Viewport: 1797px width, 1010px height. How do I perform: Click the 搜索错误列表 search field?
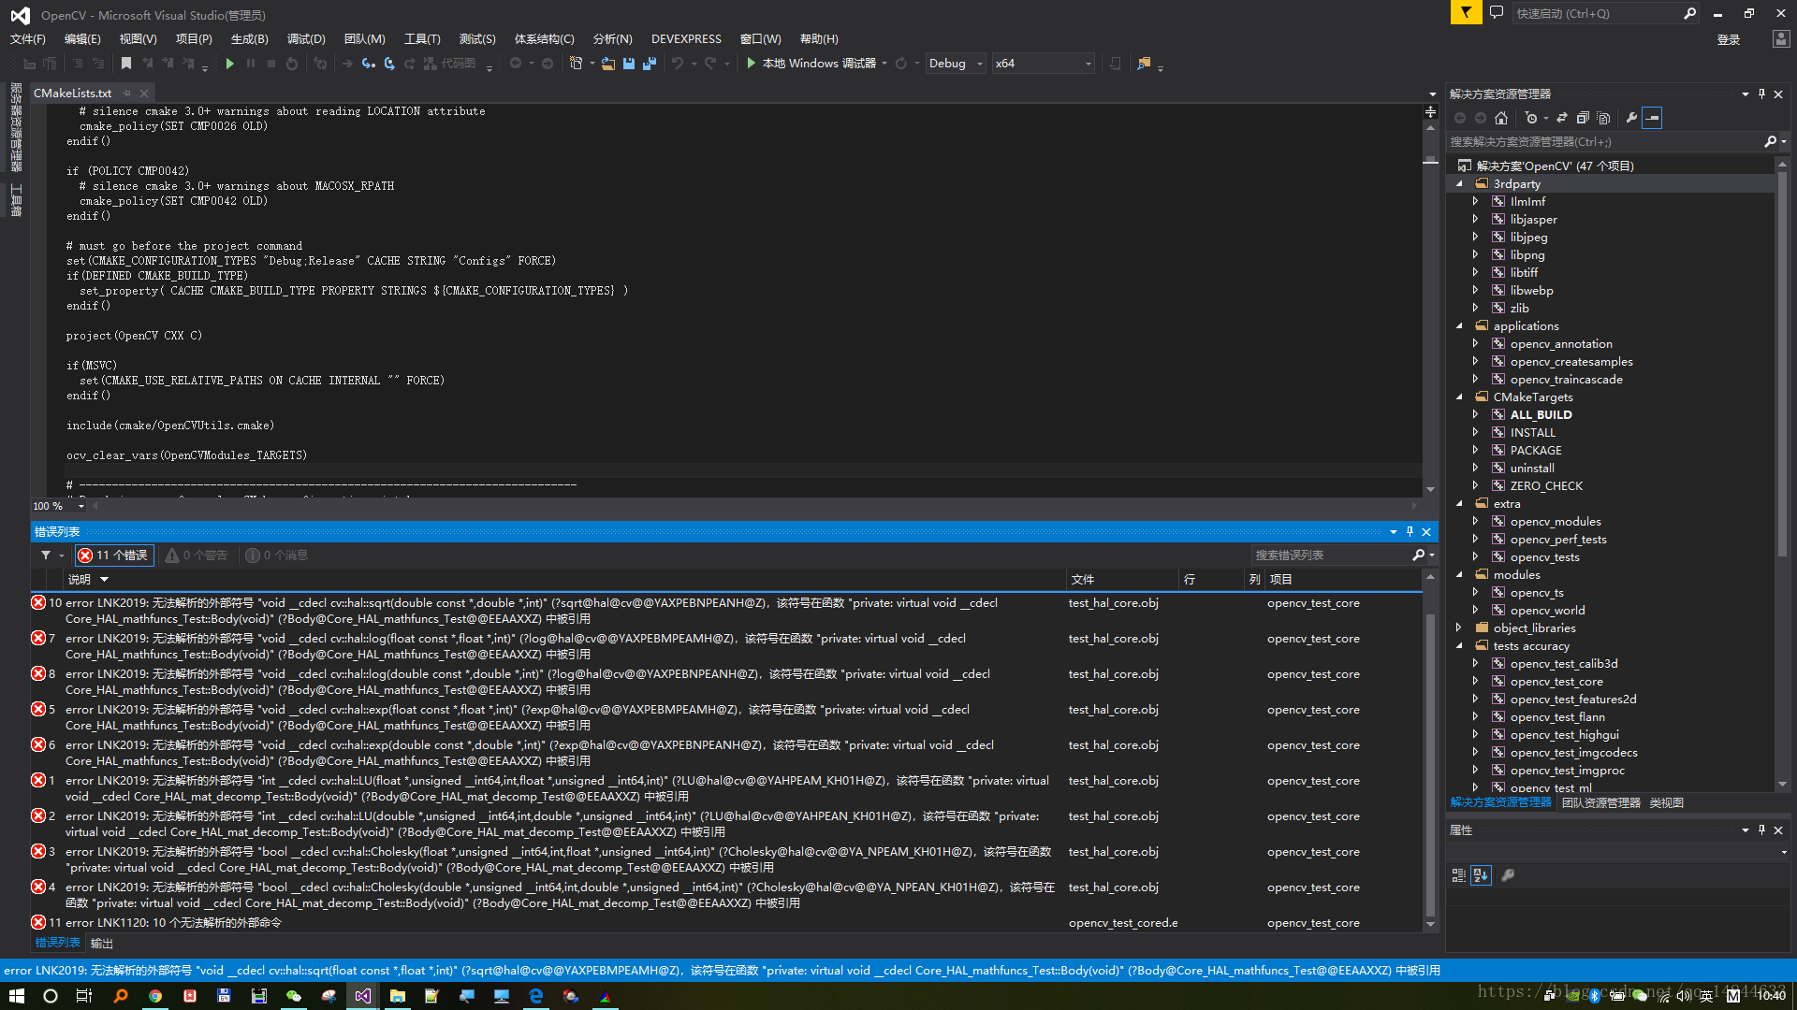[x=1330, y=555]
